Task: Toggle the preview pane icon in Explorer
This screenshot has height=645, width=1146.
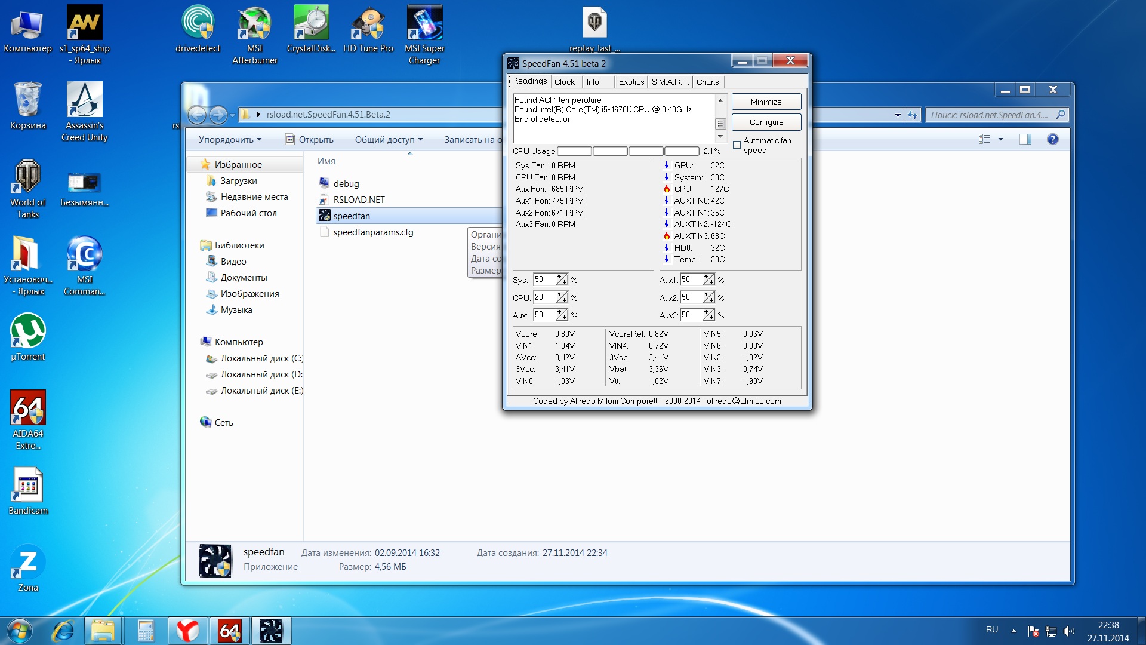Action: pos(1025,139)
